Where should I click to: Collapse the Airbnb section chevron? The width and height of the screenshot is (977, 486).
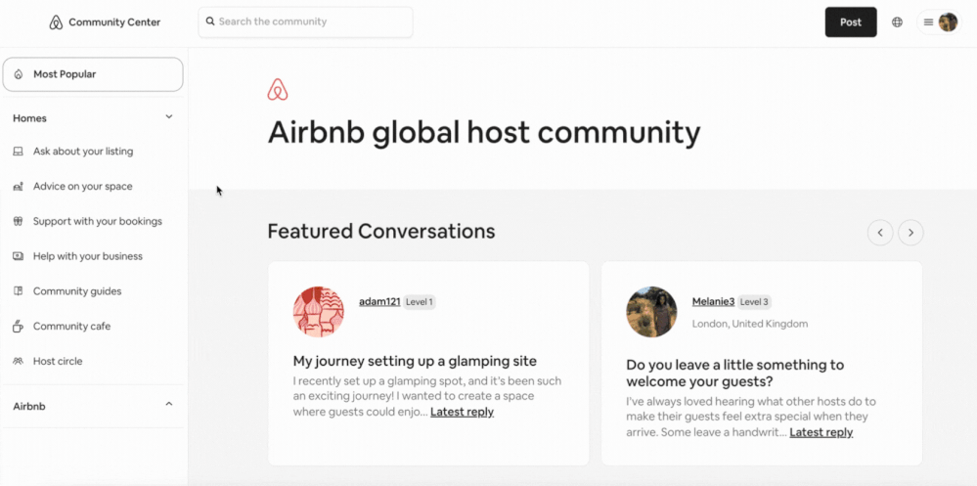coord(169,405)
